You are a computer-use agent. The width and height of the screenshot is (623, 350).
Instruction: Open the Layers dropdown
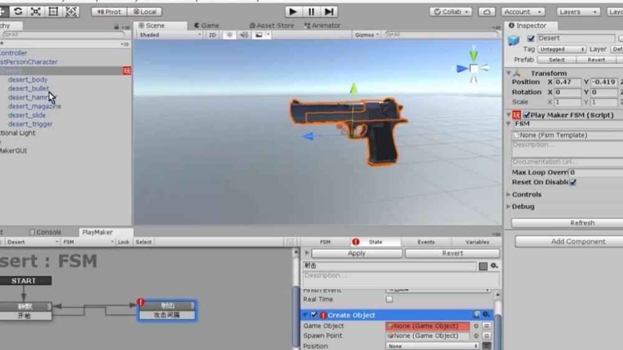(578, 12)
